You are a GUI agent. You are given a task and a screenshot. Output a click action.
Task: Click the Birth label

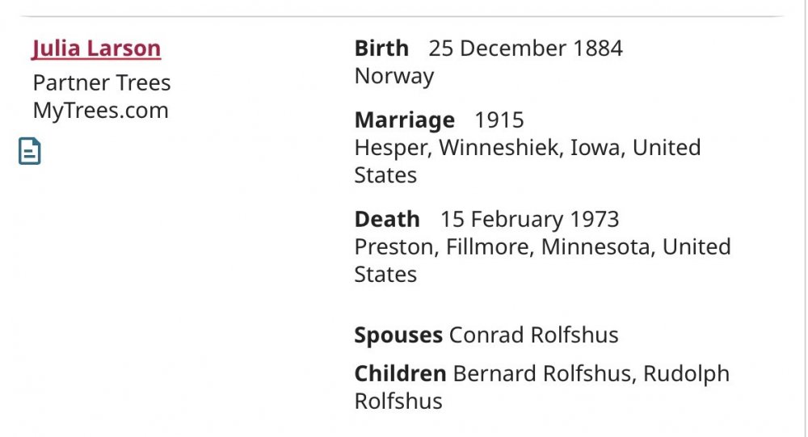coord(381,48)
